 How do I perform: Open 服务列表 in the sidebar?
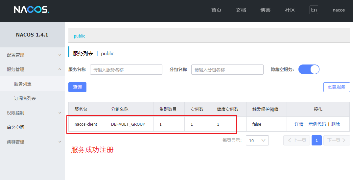[x=32, y=84]
